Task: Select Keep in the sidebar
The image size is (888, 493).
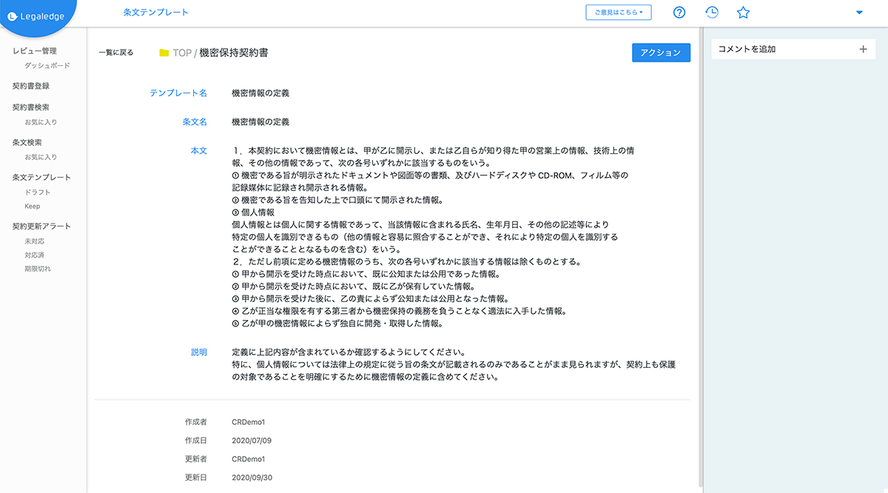Action: (x=33, y=207)
